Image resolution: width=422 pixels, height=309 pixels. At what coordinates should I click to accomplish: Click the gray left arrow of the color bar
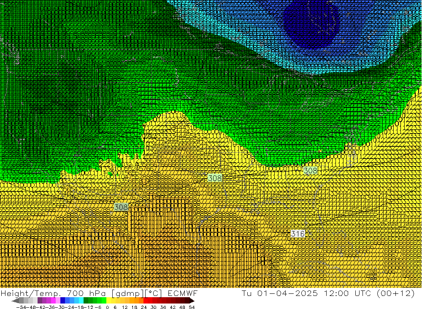[x=15, y=301]
